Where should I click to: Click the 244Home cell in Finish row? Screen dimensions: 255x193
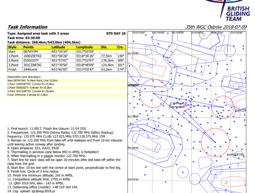30,70
